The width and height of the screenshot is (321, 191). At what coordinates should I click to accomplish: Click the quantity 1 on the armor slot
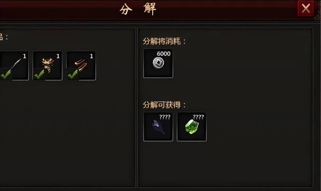click(58, 56)
